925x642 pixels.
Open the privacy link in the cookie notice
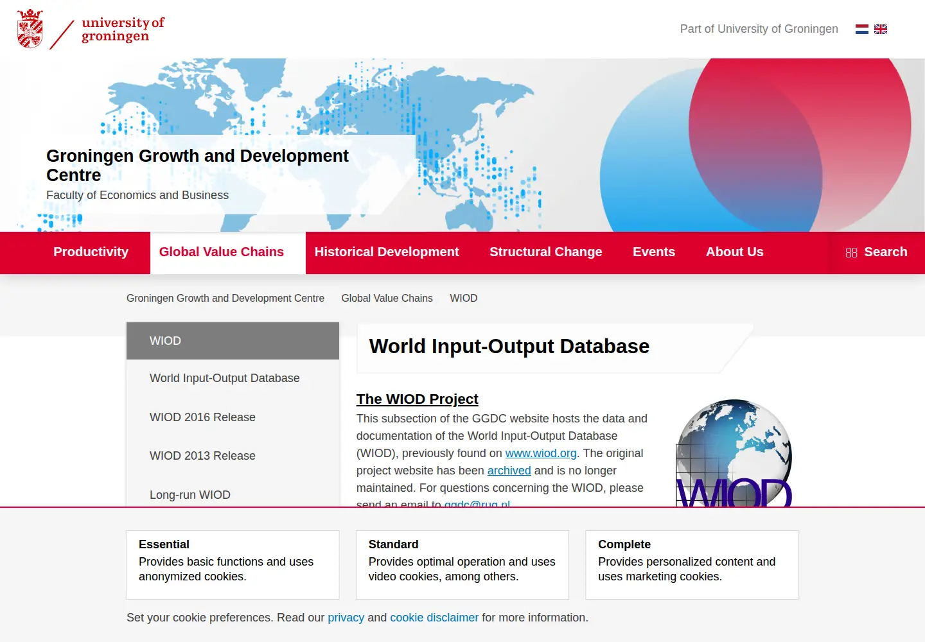pos(346,618)
